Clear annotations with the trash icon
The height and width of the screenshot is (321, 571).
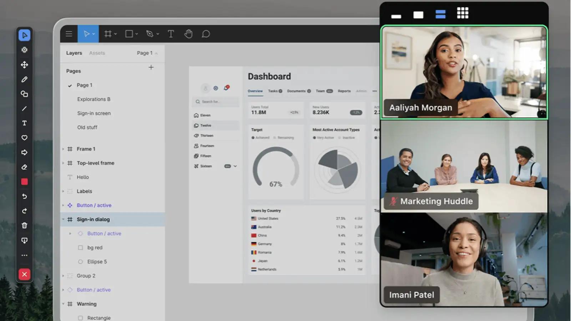(x=24, y=225)
